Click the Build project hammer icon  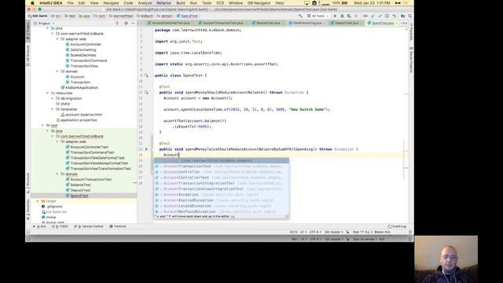[x=300, y=16]
